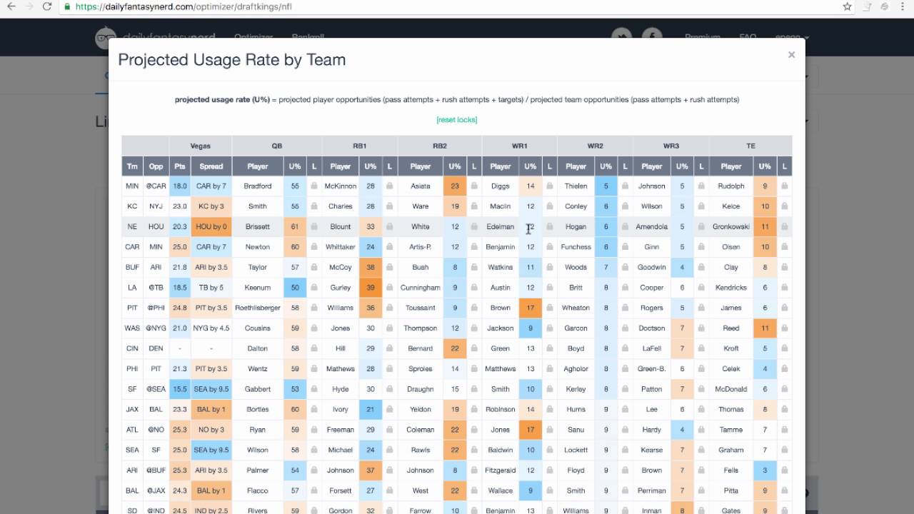
Task: Go back using the browser back arrow
Action: pos(11,6)
